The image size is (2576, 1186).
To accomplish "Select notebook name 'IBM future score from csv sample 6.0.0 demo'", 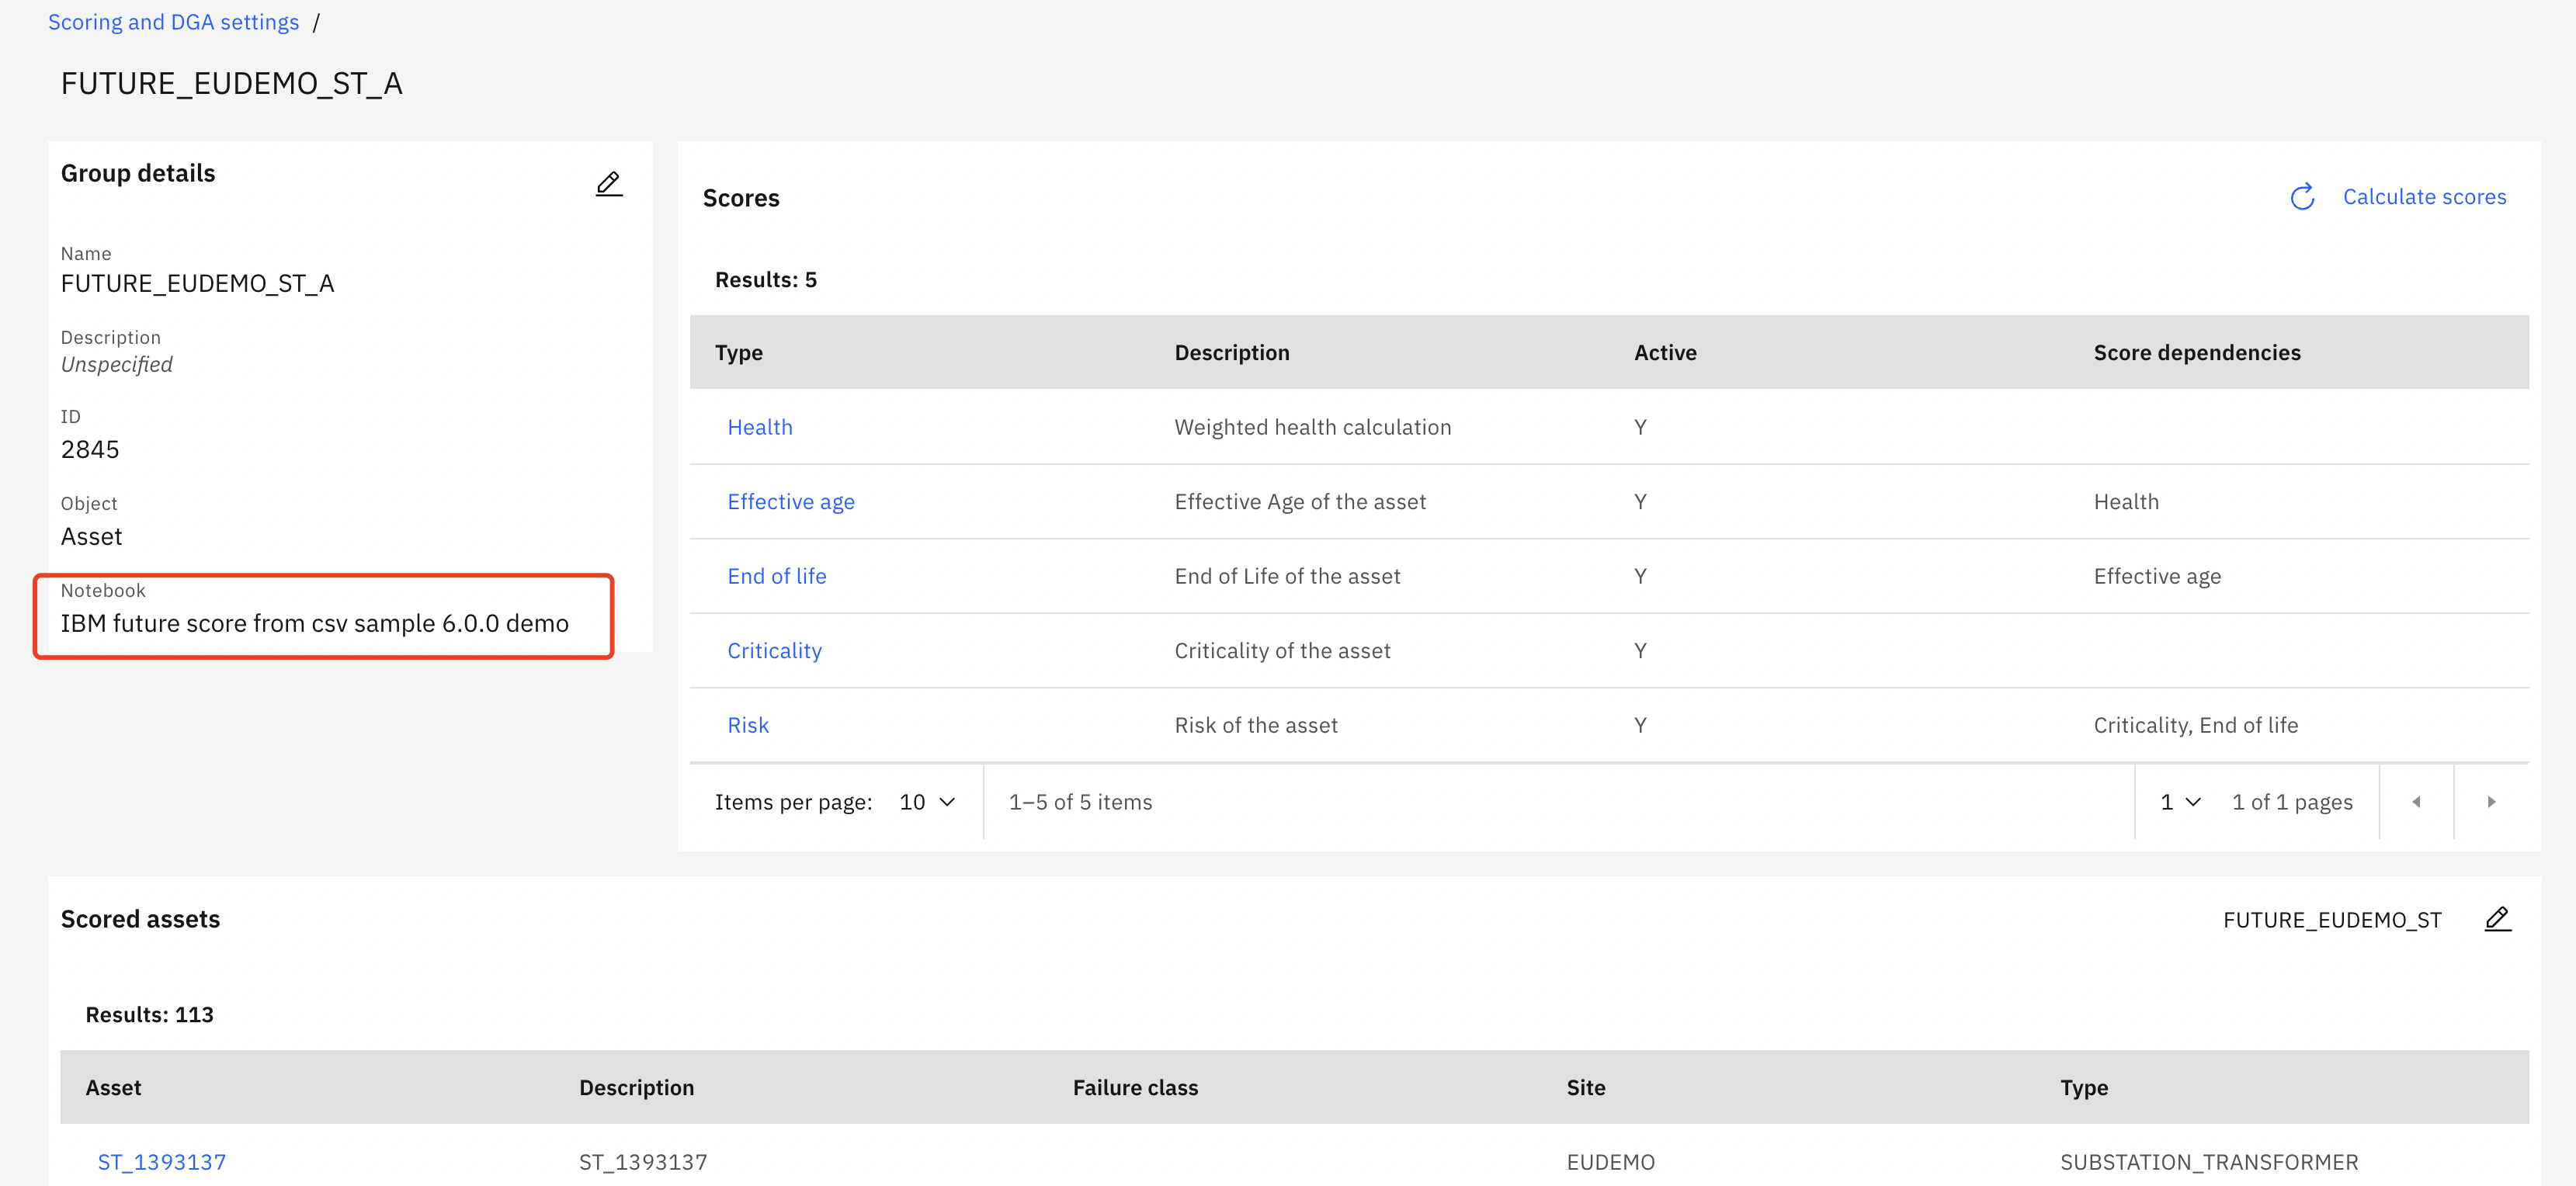I will coord(314,624).
